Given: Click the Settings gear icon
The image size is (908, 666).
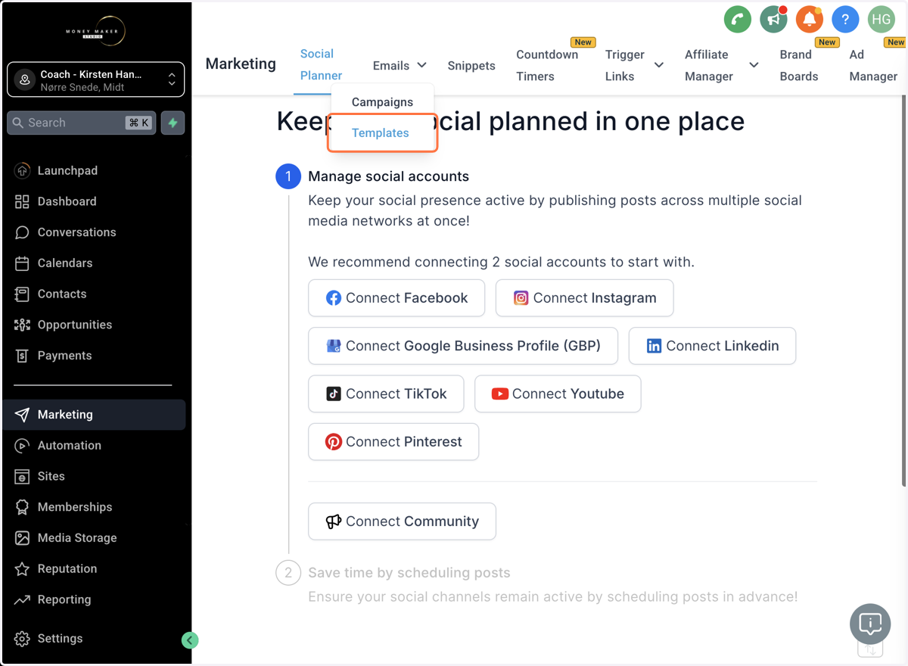Looking at the screenshot, I should pos(22,639).
